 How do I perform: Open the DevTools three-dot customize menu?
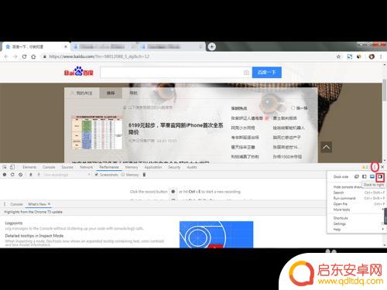pos(375,167)
